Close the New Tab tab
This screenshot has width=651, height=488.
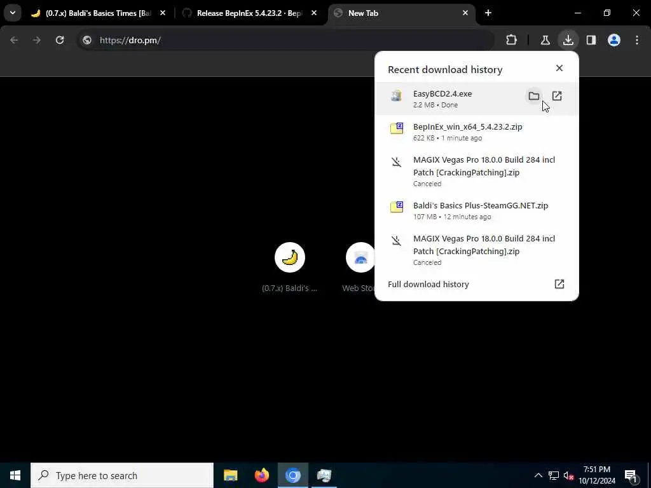pyautogui.click(x=465, y=13)
